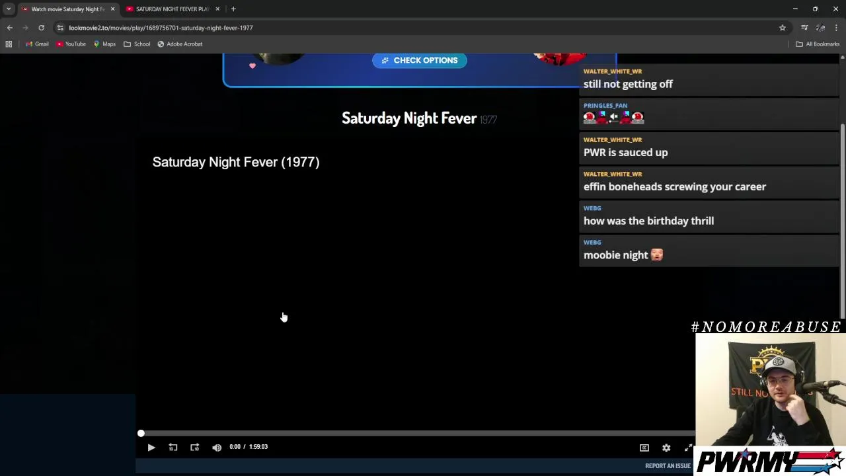Open video player settings gear
Image resolution: width=846 pixels, height=476 pixels.
coord(666,448)
